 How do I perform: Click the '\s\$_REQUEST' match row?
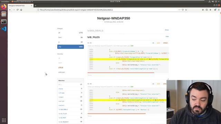pos(70,122)
